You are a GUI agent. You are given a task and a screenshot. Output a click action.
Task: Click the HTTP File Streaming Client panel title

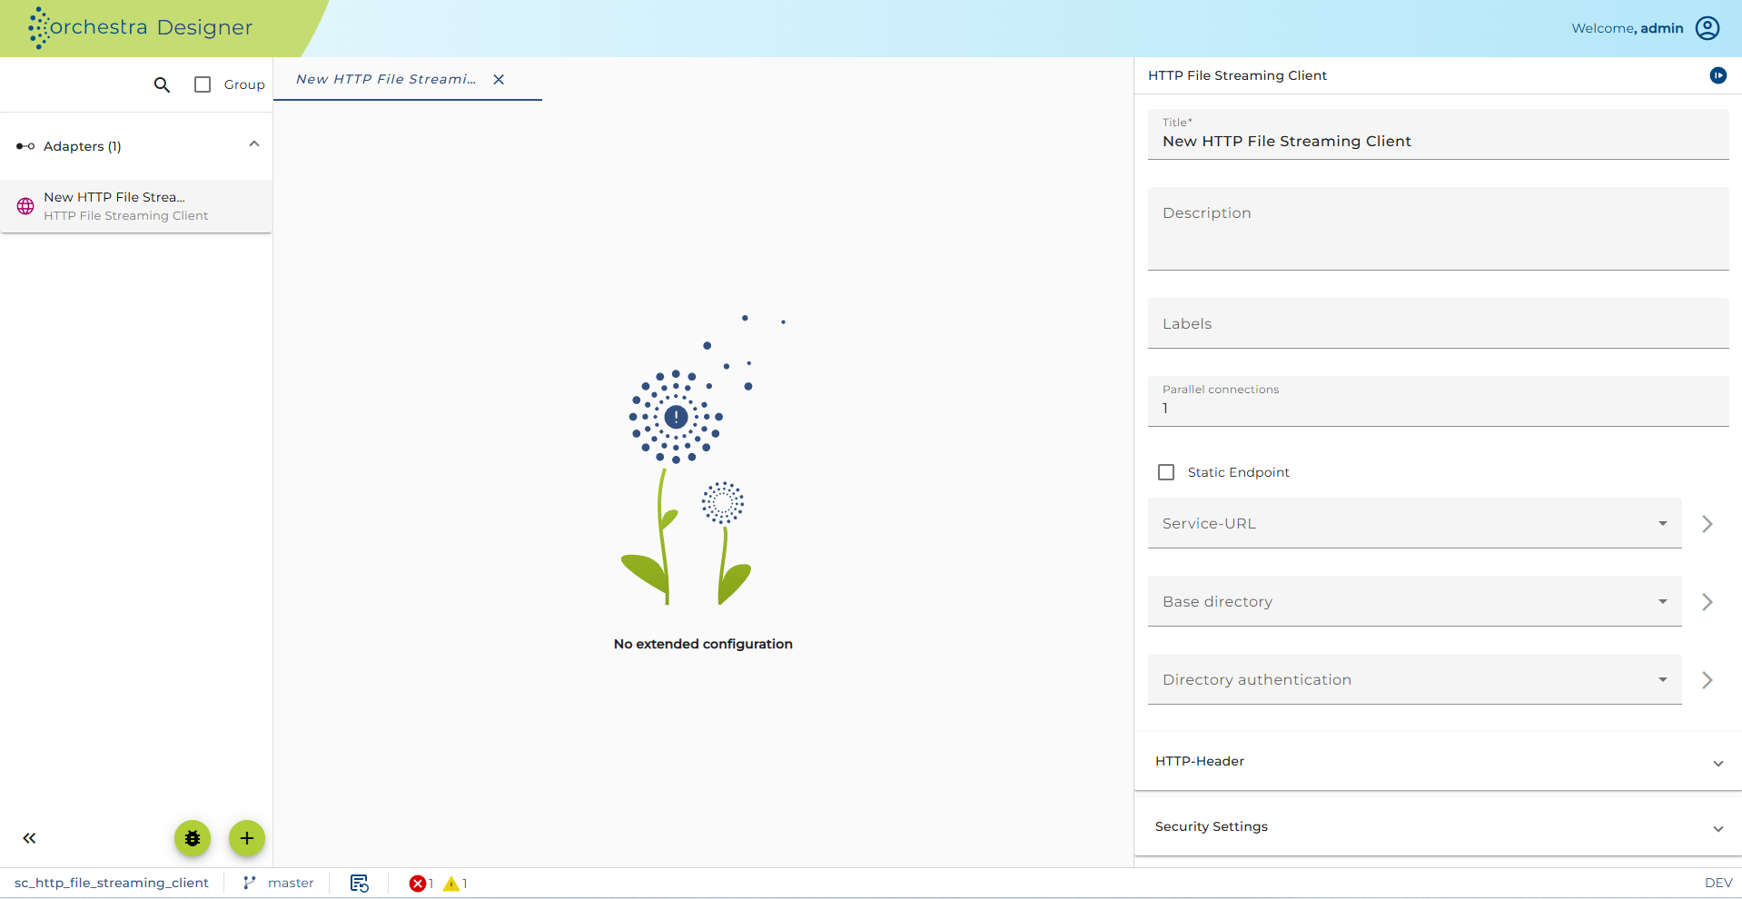click(1237, 75)
